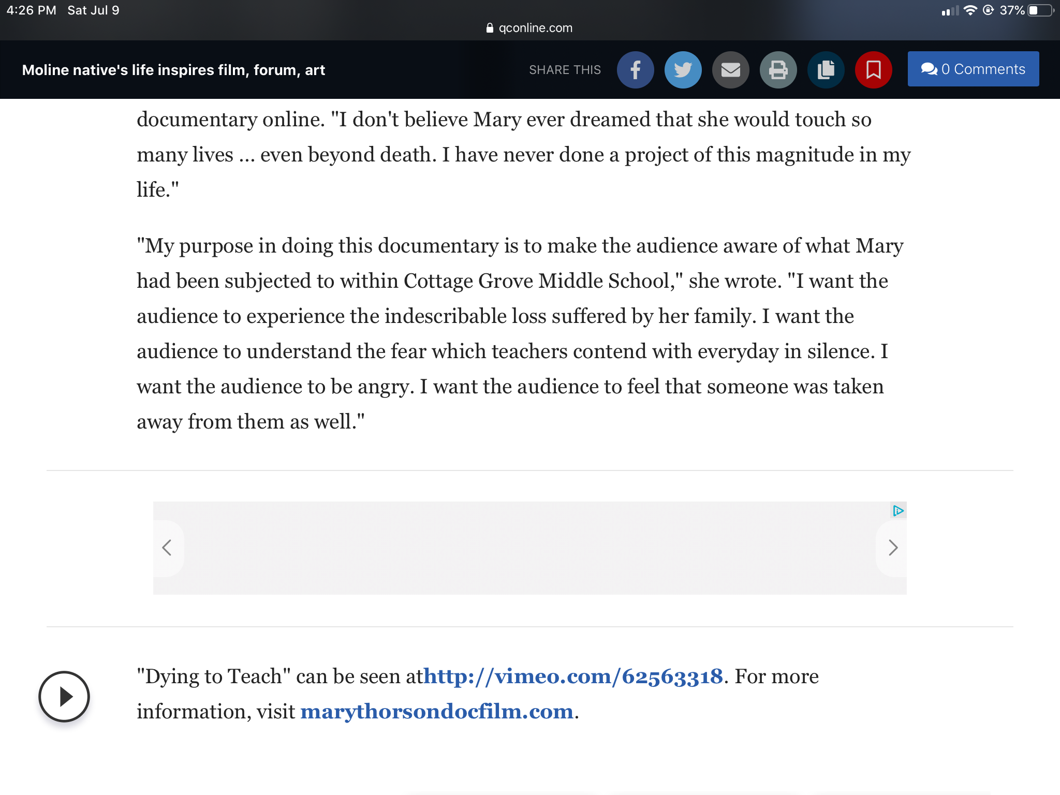The image size is (1060, 795).
Task: Tap the clock time in status bar
Action: click(31, 10)
